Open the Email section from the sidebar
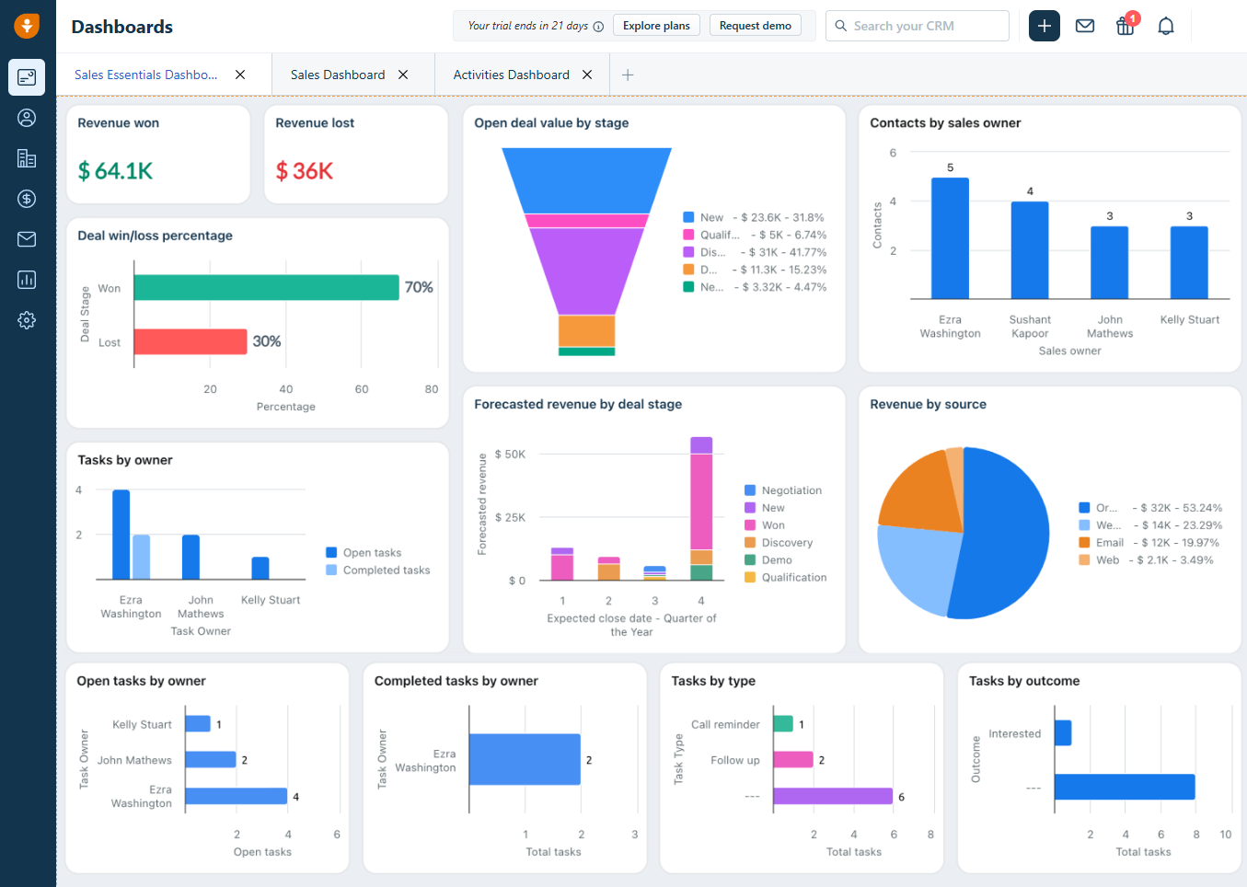This screenshot has width=1247, height=887. pyautogui.click(x=26, y=238)
